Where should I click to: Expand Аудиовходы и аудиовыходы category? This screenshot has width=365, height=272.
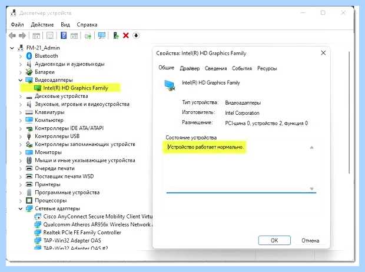(21, 64)
